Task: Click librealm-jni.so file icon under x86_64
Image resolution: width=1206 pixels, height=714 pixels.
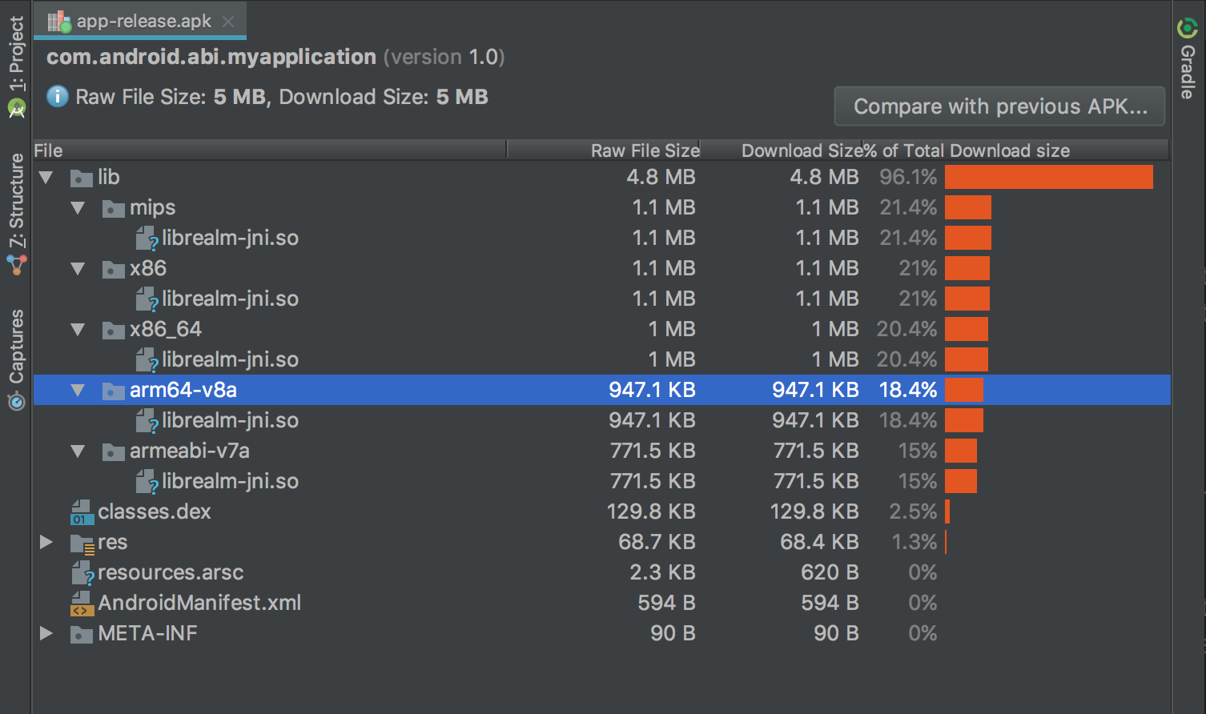Action: pos(147,360)
